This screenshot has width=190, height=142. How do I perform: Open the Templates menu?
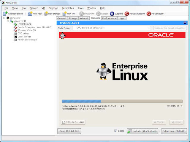pos(68,8)
